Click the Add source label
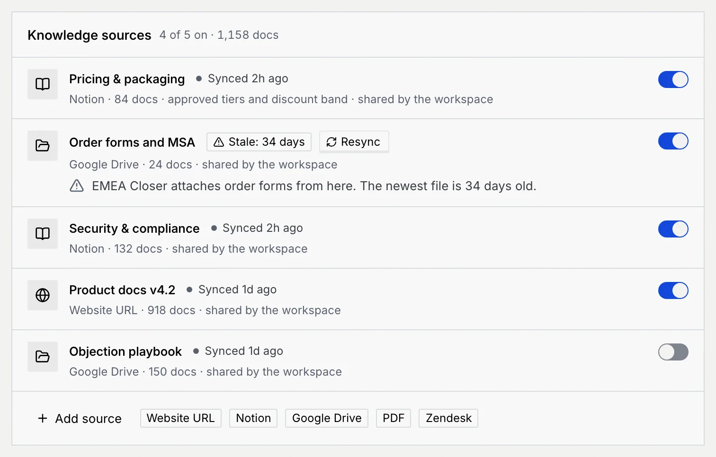This screenshot has height=457, width=716. coord(89,419)
